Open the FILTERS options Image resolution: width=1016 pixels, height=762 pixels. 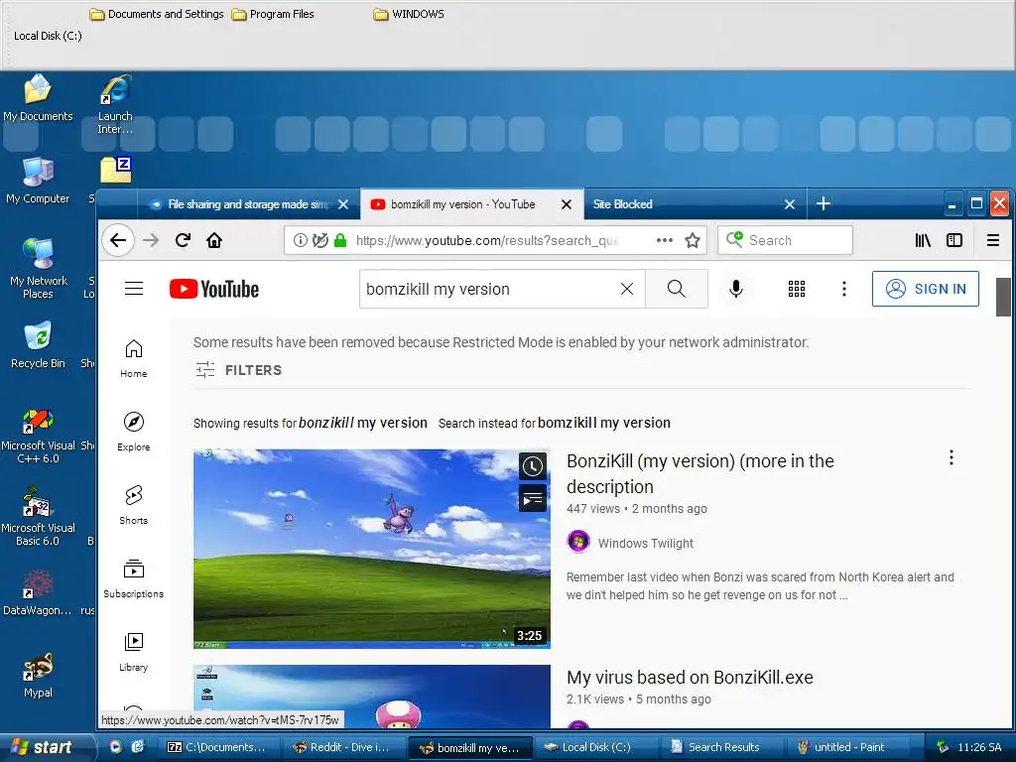pos(239,370)
